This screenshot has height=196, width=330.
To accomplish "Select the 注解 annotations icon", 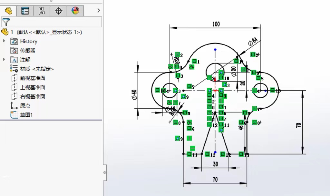I will coord(14,60).
